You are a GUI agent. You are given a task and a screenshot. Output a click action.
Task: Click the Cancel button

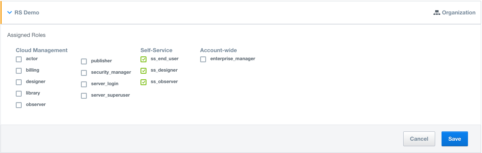coord(419,139)
